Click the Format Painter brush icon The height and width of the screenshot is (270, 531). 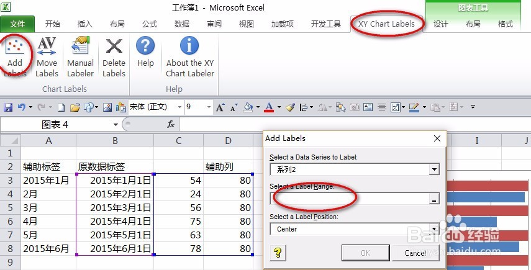click(x=290, y=107)
